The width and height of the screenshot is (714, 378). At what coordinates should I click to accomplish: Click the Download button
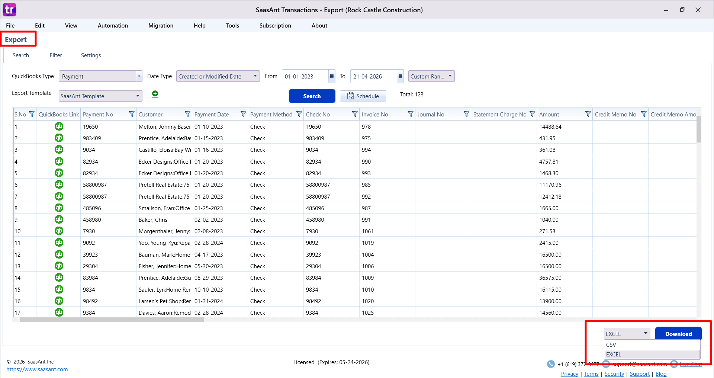(x=678, y=334)
